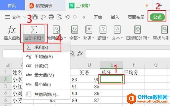Click the 英语 header cell
Screen dimensions: 170x106
89,73
